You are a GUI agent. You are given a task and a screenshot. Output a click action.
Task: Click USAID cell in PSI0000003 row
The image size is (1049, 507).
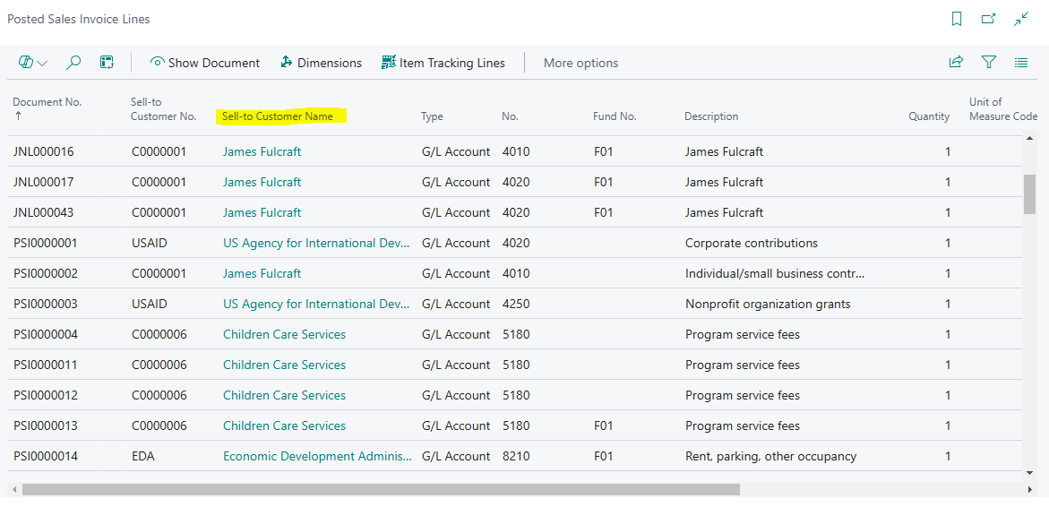(x=150, y=304)
